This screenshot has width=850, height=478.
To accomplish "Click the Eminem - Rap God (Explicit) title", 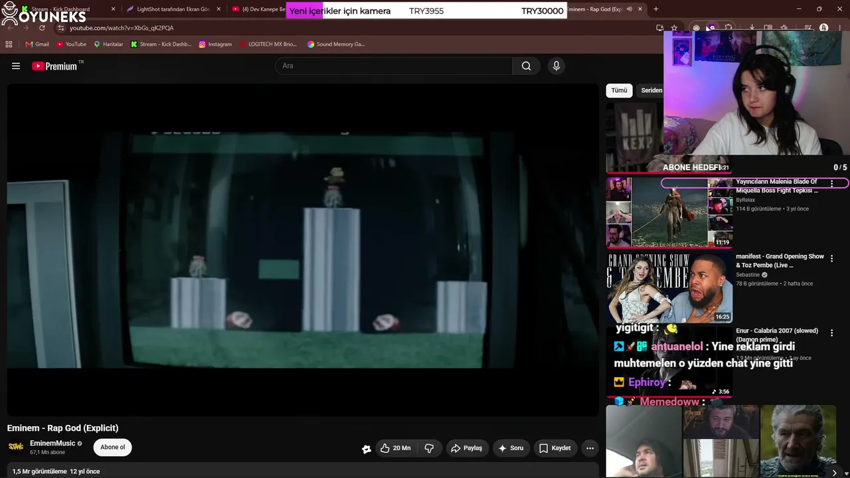I will 63,428.
